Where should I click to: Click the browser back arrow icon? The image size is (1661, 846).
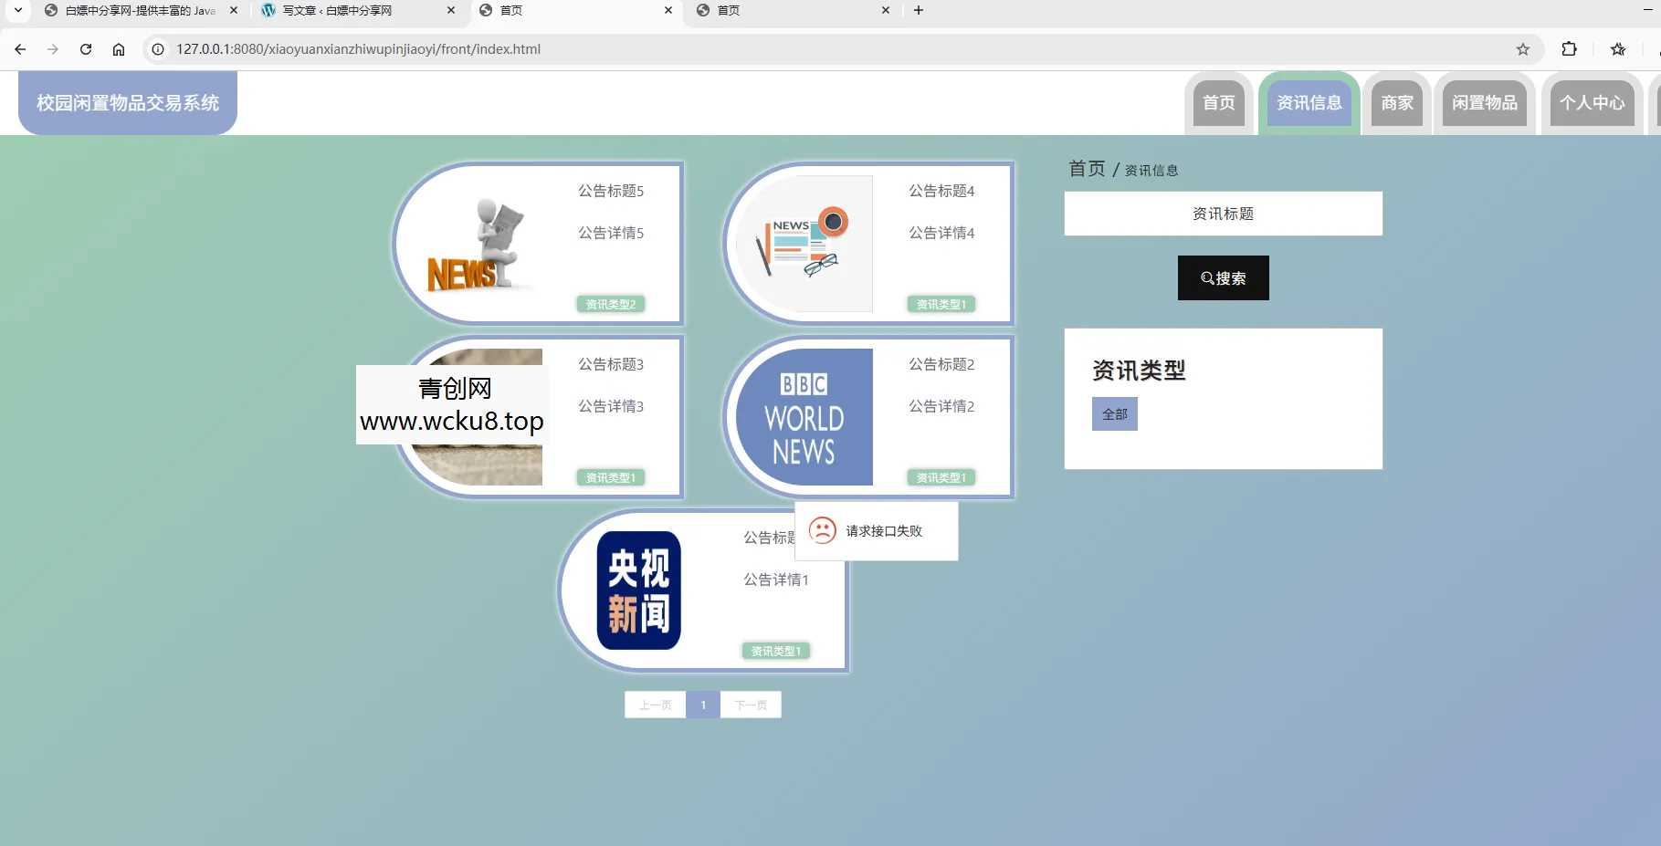19,49
